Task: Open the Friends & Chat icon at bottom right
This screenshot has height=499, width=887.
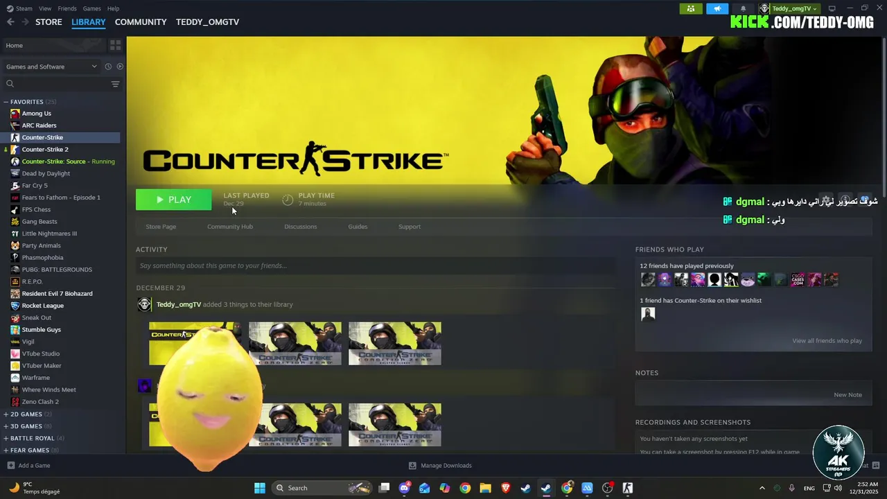Action: pos(876,466)
